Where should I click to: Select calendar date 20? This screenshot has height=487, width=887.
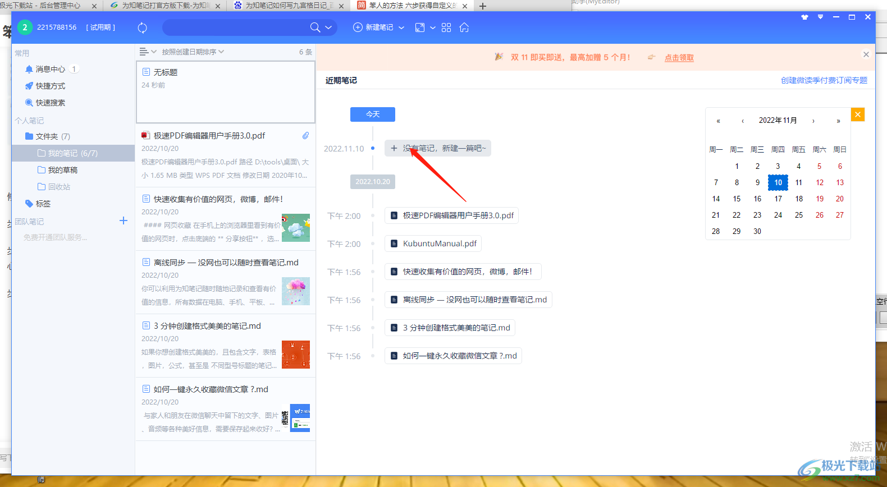point(840,199)
